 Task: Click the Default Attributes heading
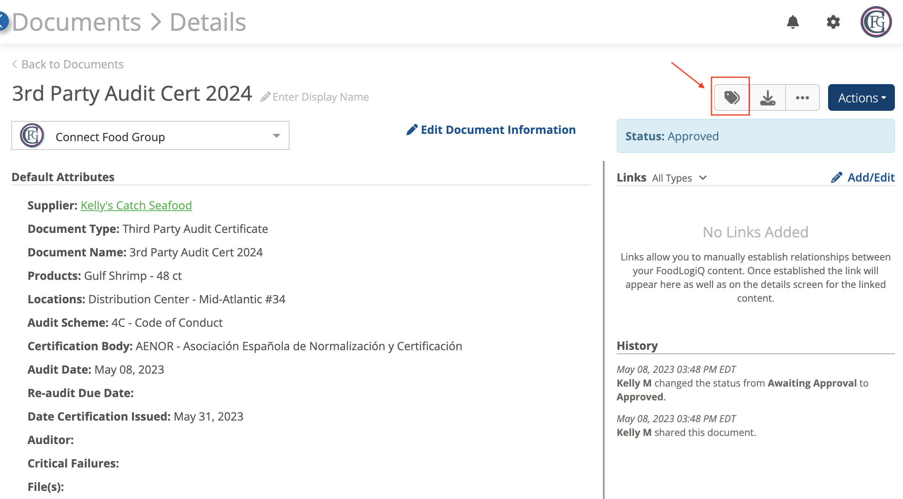(x=63, y=177)
